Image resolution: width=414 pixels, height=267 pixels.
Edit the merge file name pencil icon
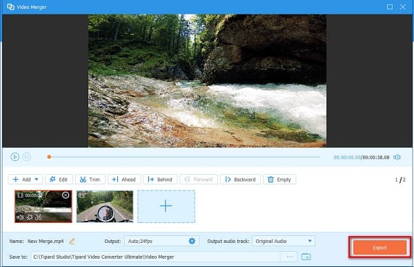72,241
